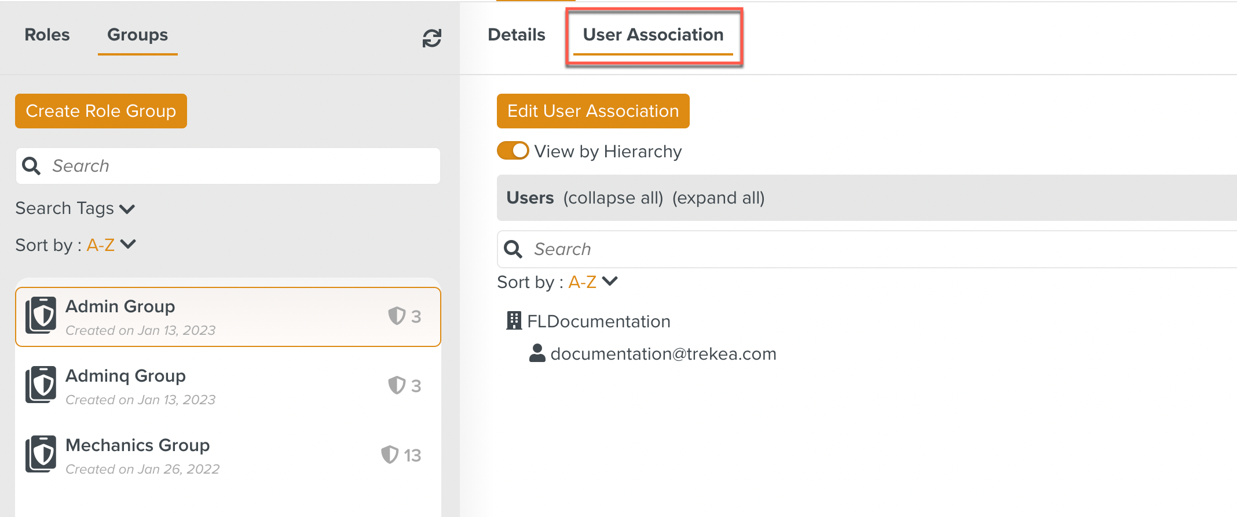This screenshot has width=1237, height=517.
Task: Focus the role group Search field
Action: tap(243, 166)
